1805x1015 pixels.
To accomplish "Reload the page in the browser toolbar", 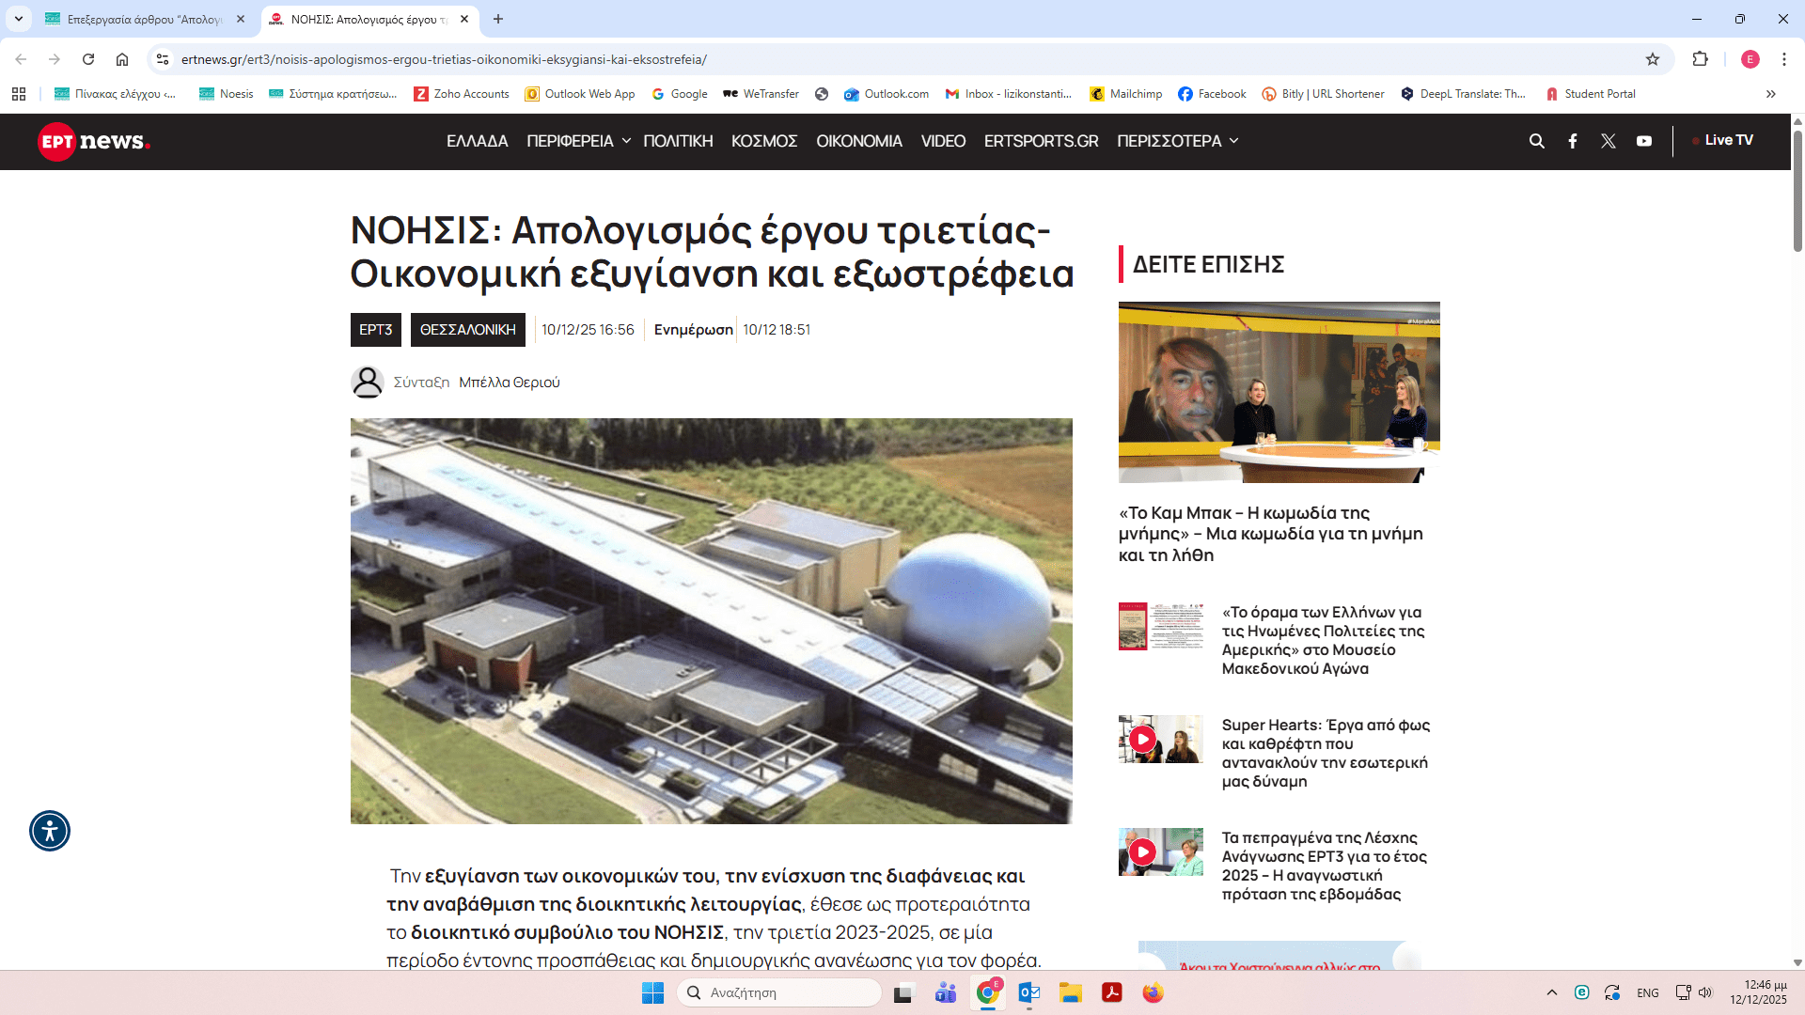I will [x=88, y=59].
